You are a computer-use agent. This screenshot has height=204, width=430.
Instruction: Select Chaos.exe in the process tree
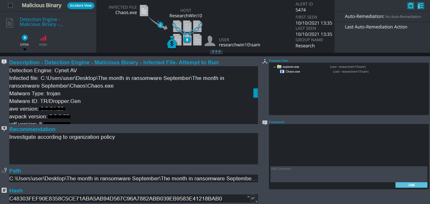pyautogui.click(x=293, y=72)
